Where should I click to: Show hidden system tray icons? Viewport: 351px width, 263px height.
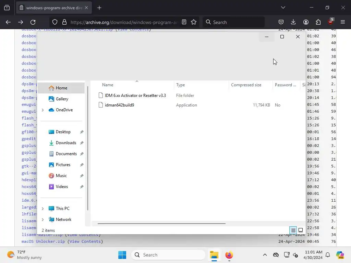(x=265, y=255)
